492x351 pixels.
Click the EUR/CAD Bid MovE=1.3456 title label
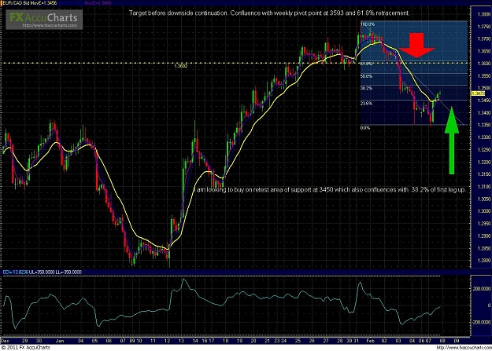(30, 3)
